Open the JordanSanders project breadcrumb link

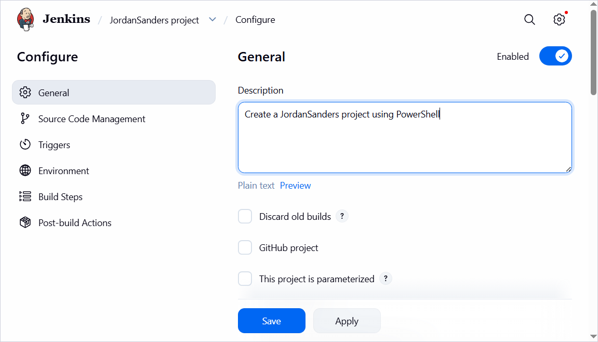pyautogui.click(x=154, y=20)
